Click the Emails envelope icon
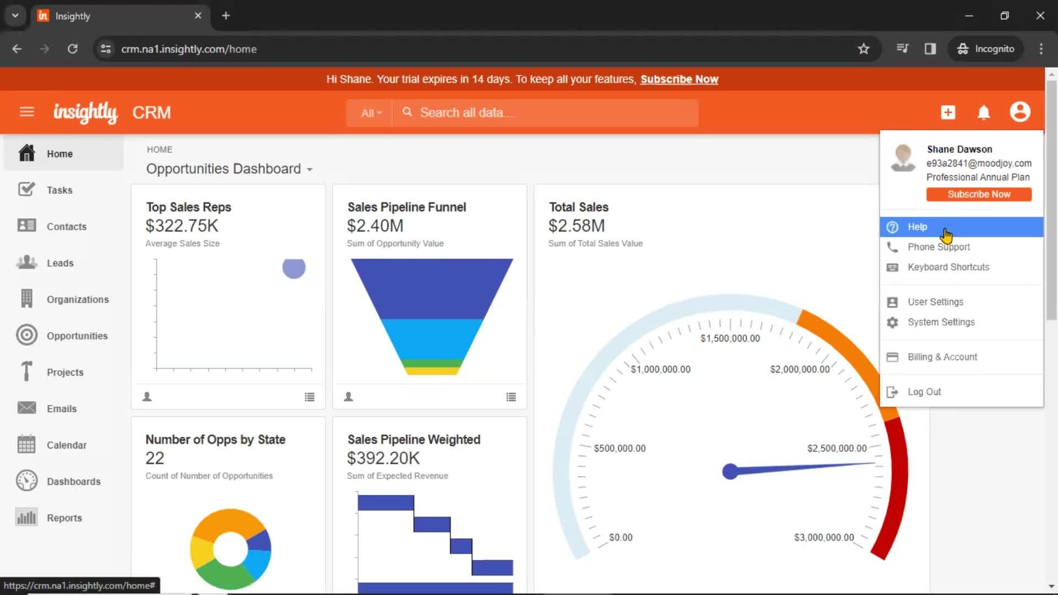 click(26, 408)
